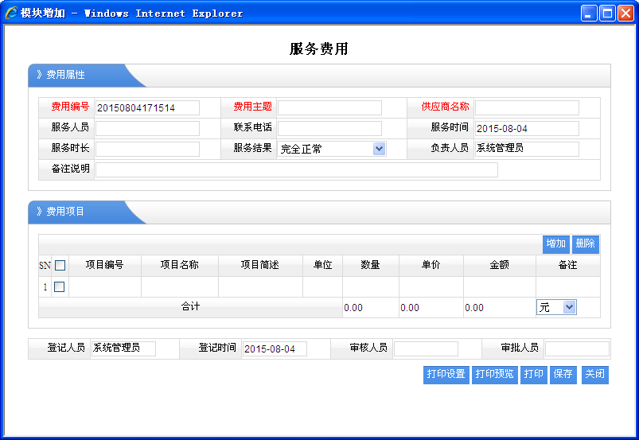
Task: Collapse the 费用属性 section header
Action: click(65, 75)
